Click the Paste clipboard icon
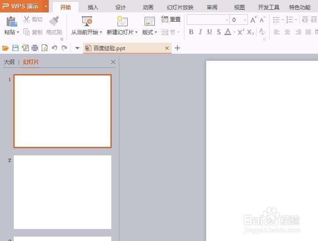This screenshot has width=318, height=241. tap(12, 22)
